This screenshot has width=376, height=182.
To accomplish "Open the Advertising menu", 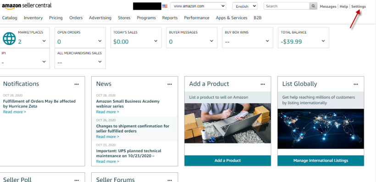I will pyautogui.click(x=100, y=18).
